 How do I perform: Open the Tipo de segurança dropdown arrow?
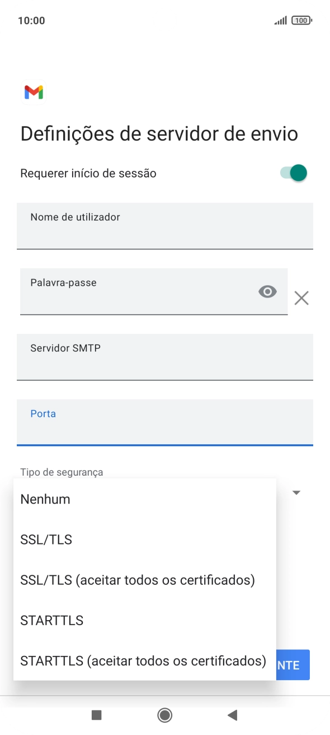click(x=296, y=492)
